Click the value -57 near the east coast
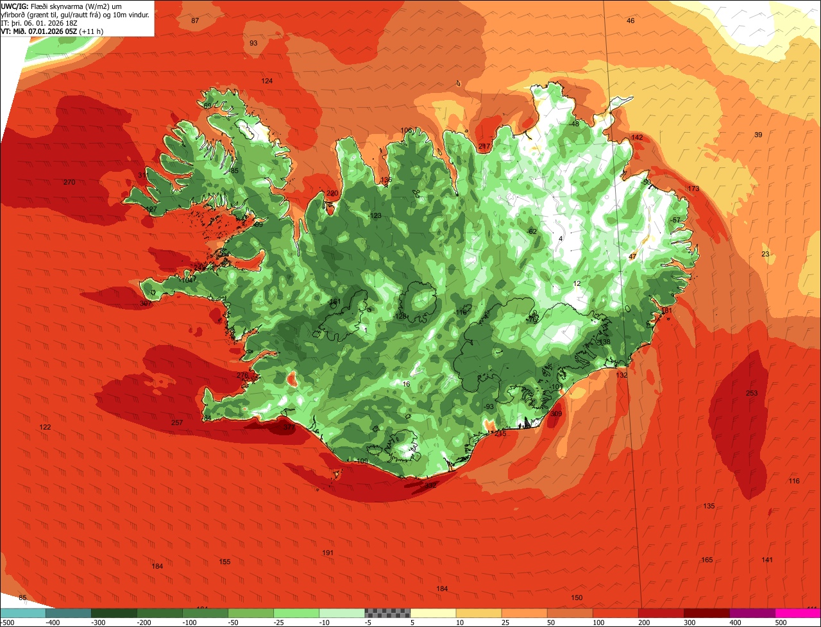The width and height of the screenshot is (821, 627). pyautogui.click(x=675, y=221)
